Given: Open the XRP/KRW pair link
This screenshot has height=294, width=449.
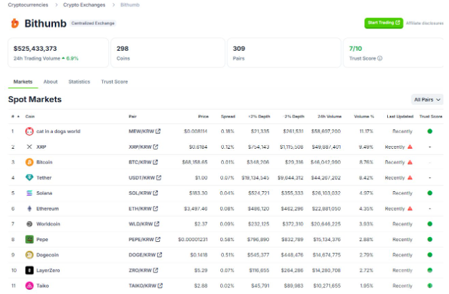Looking at the screenshot, I should 143,147.
